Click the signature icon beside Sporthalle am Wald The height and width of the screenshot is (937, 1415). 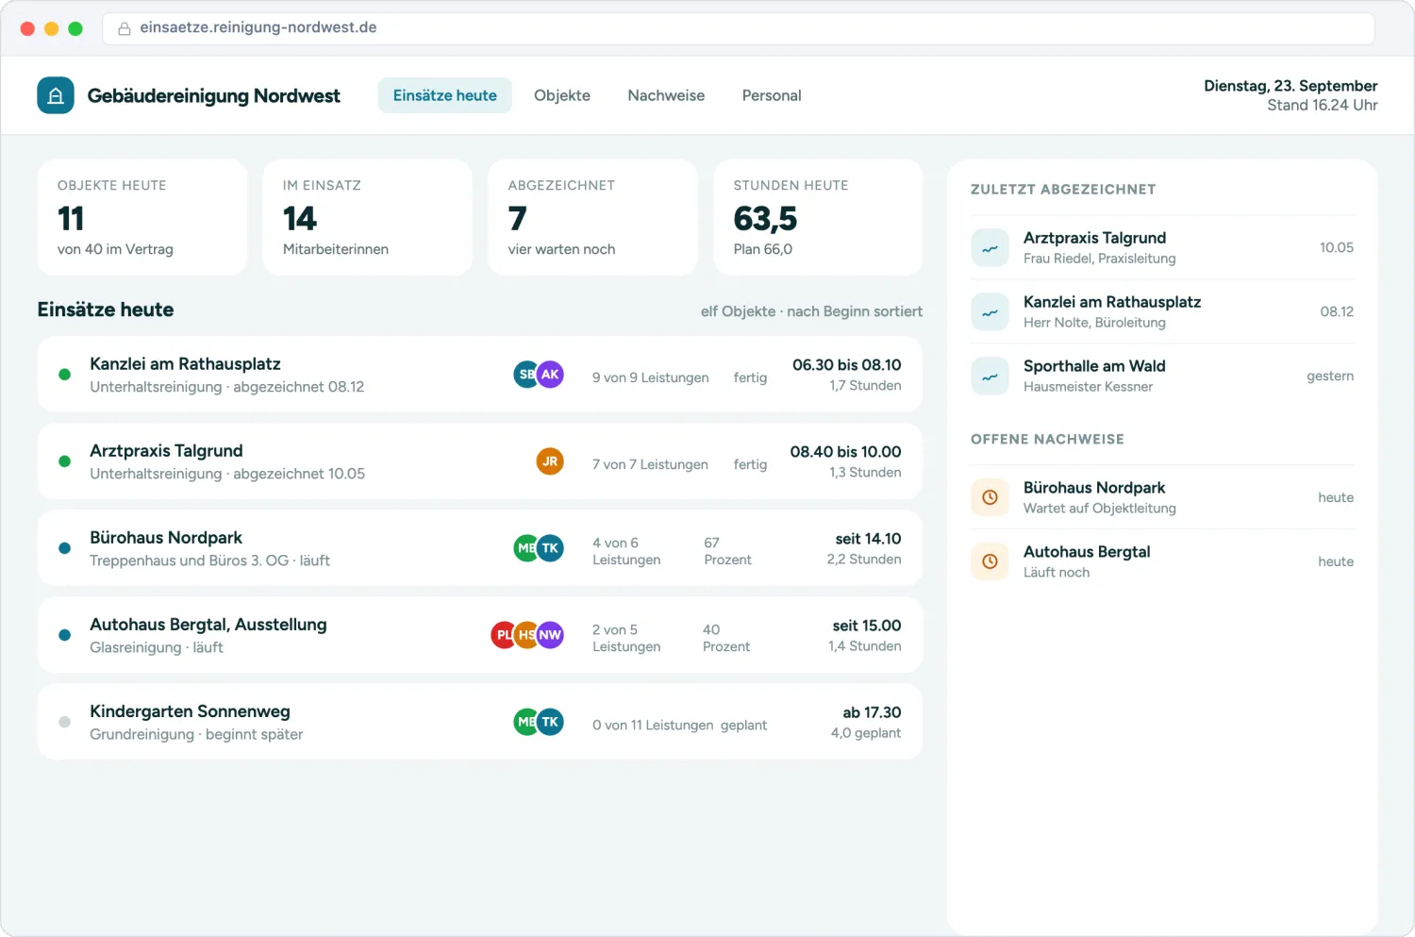pos(990,376)
